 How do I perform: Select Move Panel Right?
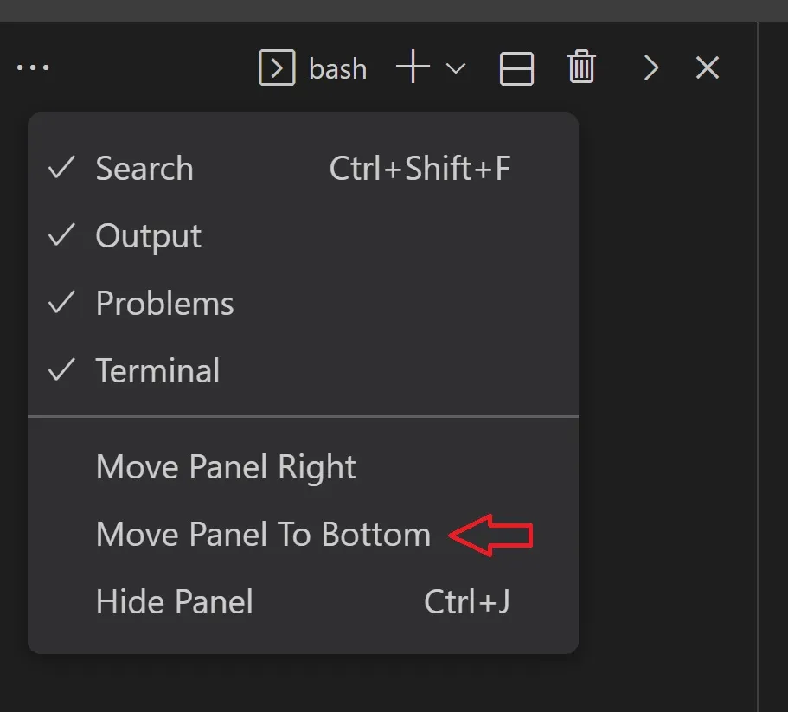click(225, 467)
